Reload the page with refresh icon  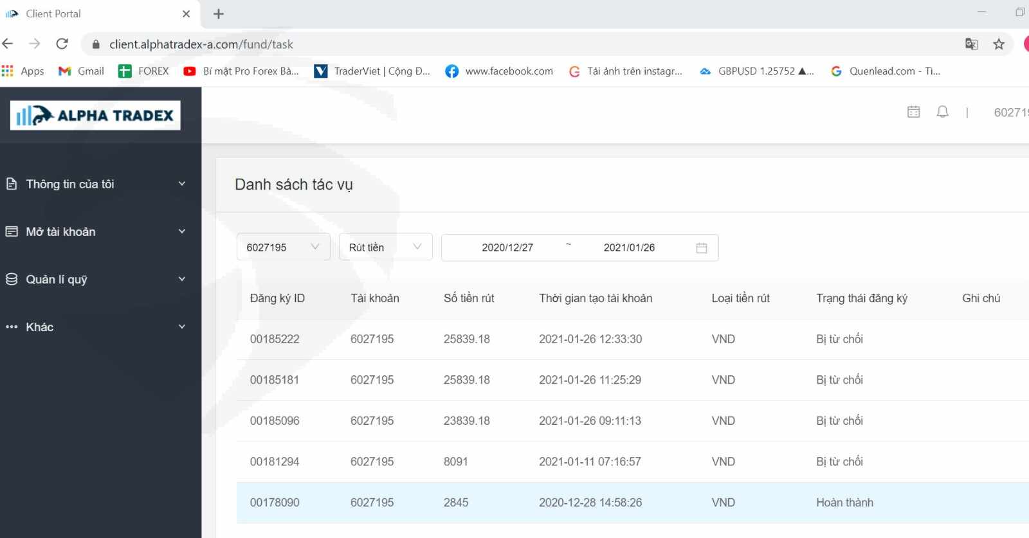62,44
